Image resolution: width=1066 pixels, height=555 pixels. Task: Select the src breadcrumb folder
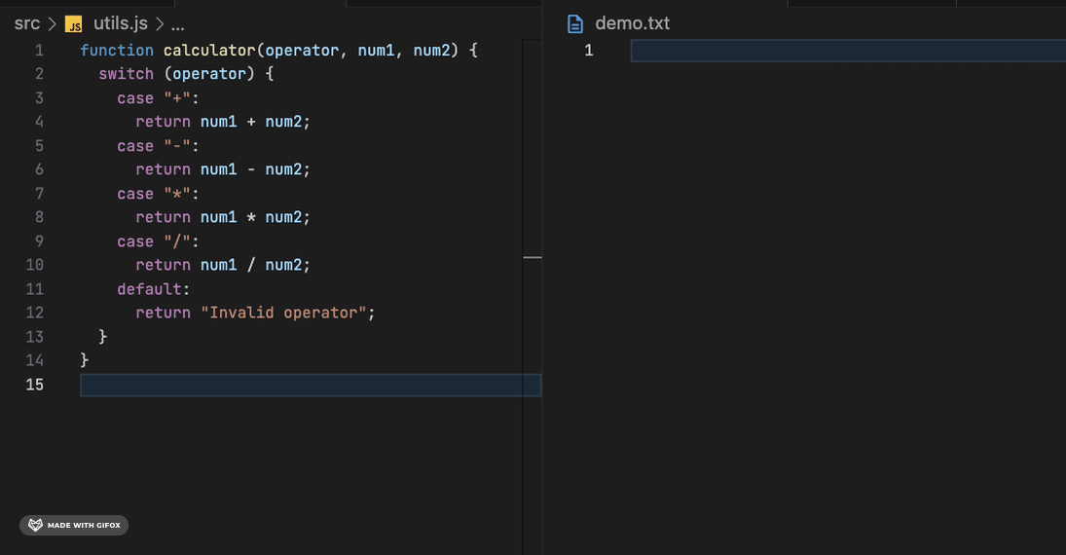[27, 23]
